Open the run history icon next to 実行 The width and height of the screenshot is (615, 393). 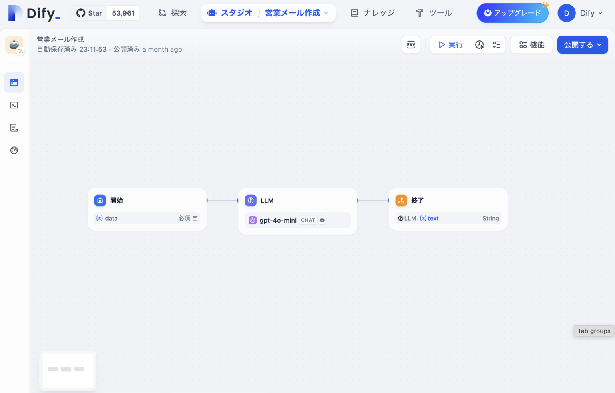[x=479, y=44]
